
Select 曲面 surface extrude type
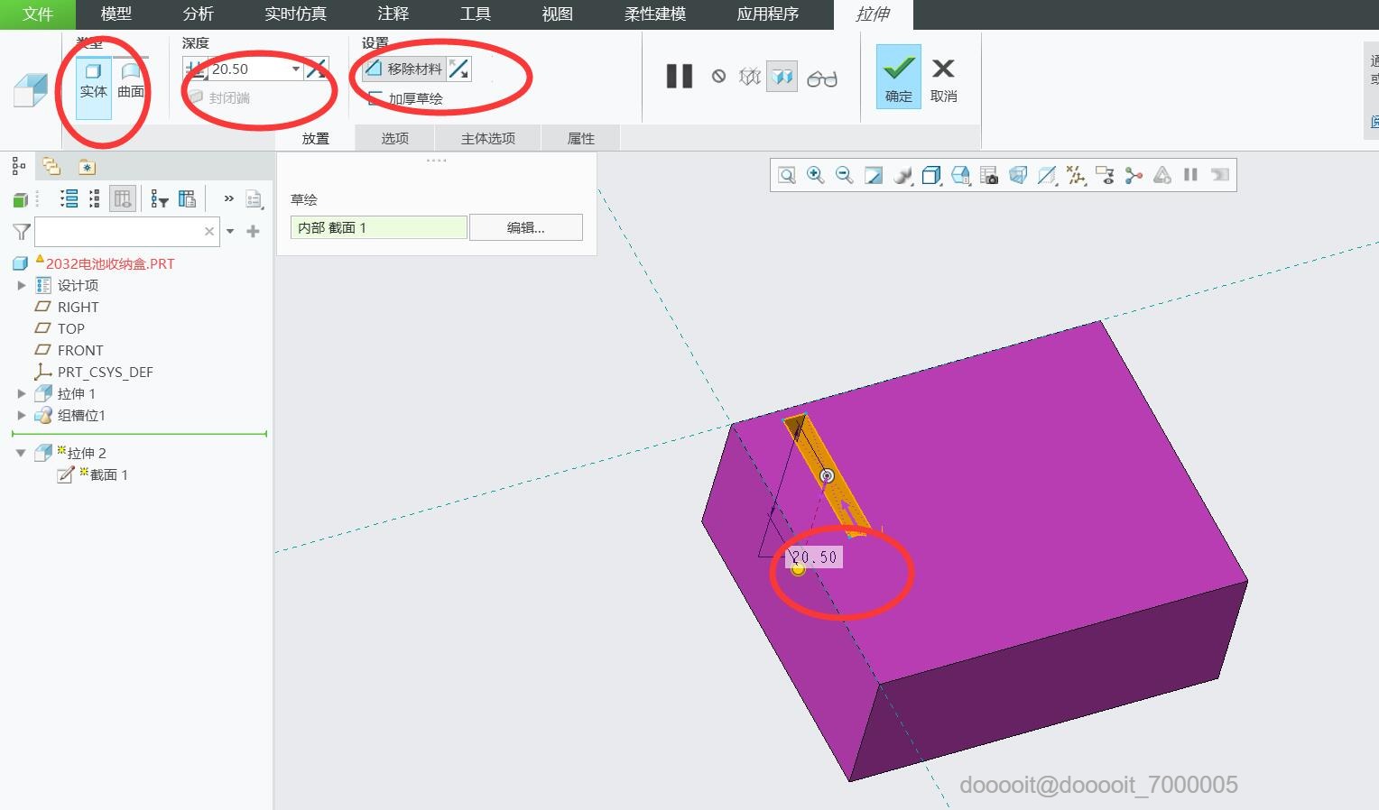point(131,81)
